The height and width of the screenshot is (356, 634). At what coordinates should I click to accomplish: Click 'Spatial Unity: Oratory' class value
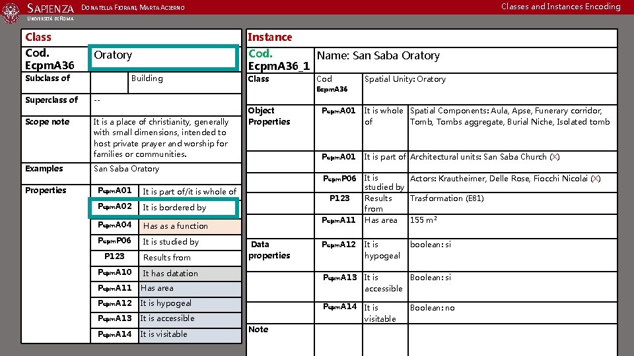(405, 79)
